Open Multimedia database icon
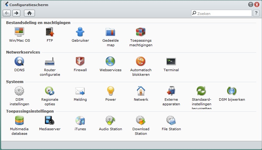 pyautogui.click(x=19, y=120)
